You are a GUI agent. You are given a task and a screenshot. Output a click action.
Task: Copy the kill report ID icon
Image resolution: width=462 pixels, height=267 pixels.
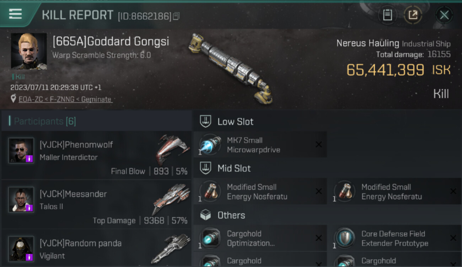[177, 16]
